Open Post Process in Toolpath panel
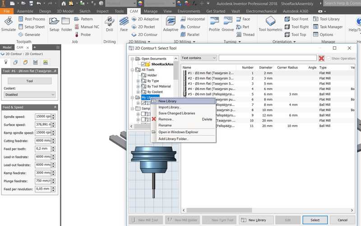Image resolution: width=361 pixels, height=226 pixels. [32, 19]
